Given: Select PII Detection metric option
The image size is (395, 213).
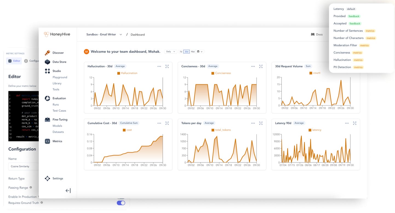Looking at the screenshot, I should tap(348, 67).
